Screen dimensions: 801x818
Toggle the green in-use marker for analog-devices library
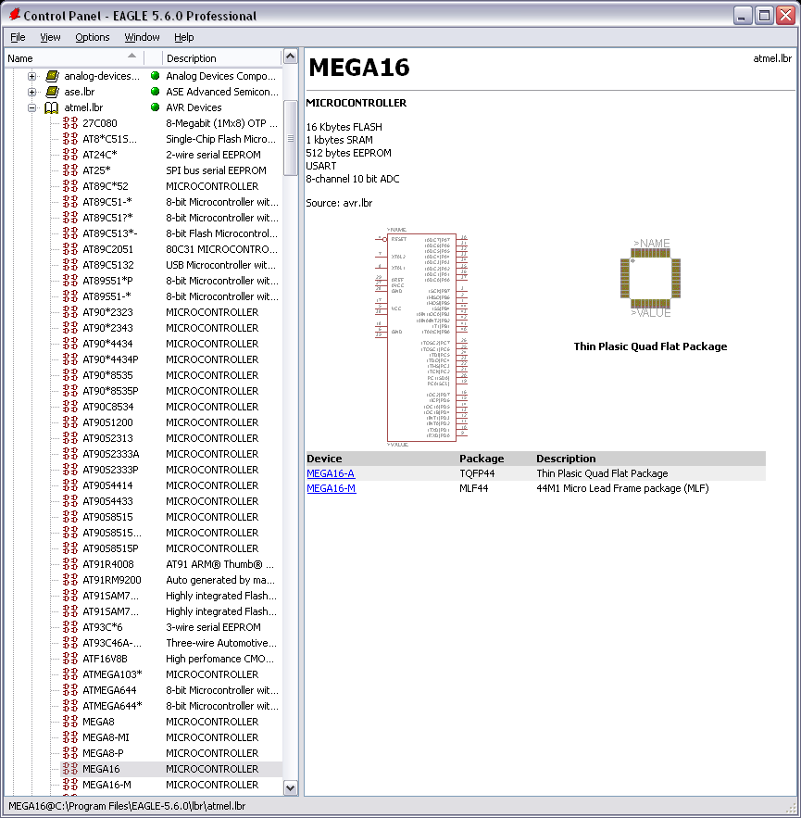pos(155,76)
